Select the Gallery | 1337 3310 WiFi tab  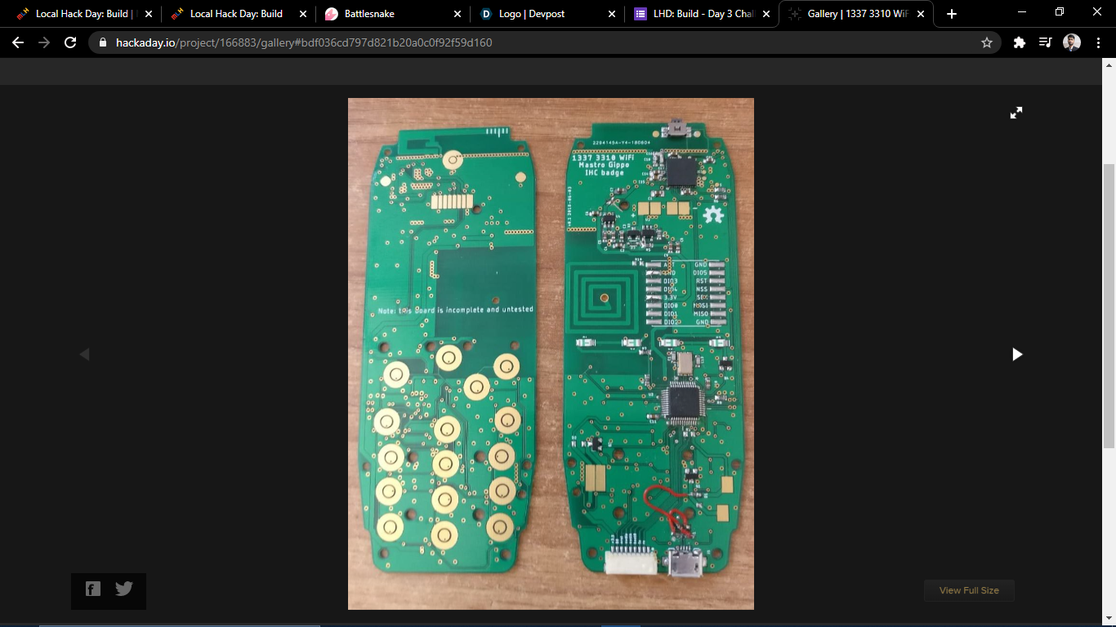coord(856,14)
